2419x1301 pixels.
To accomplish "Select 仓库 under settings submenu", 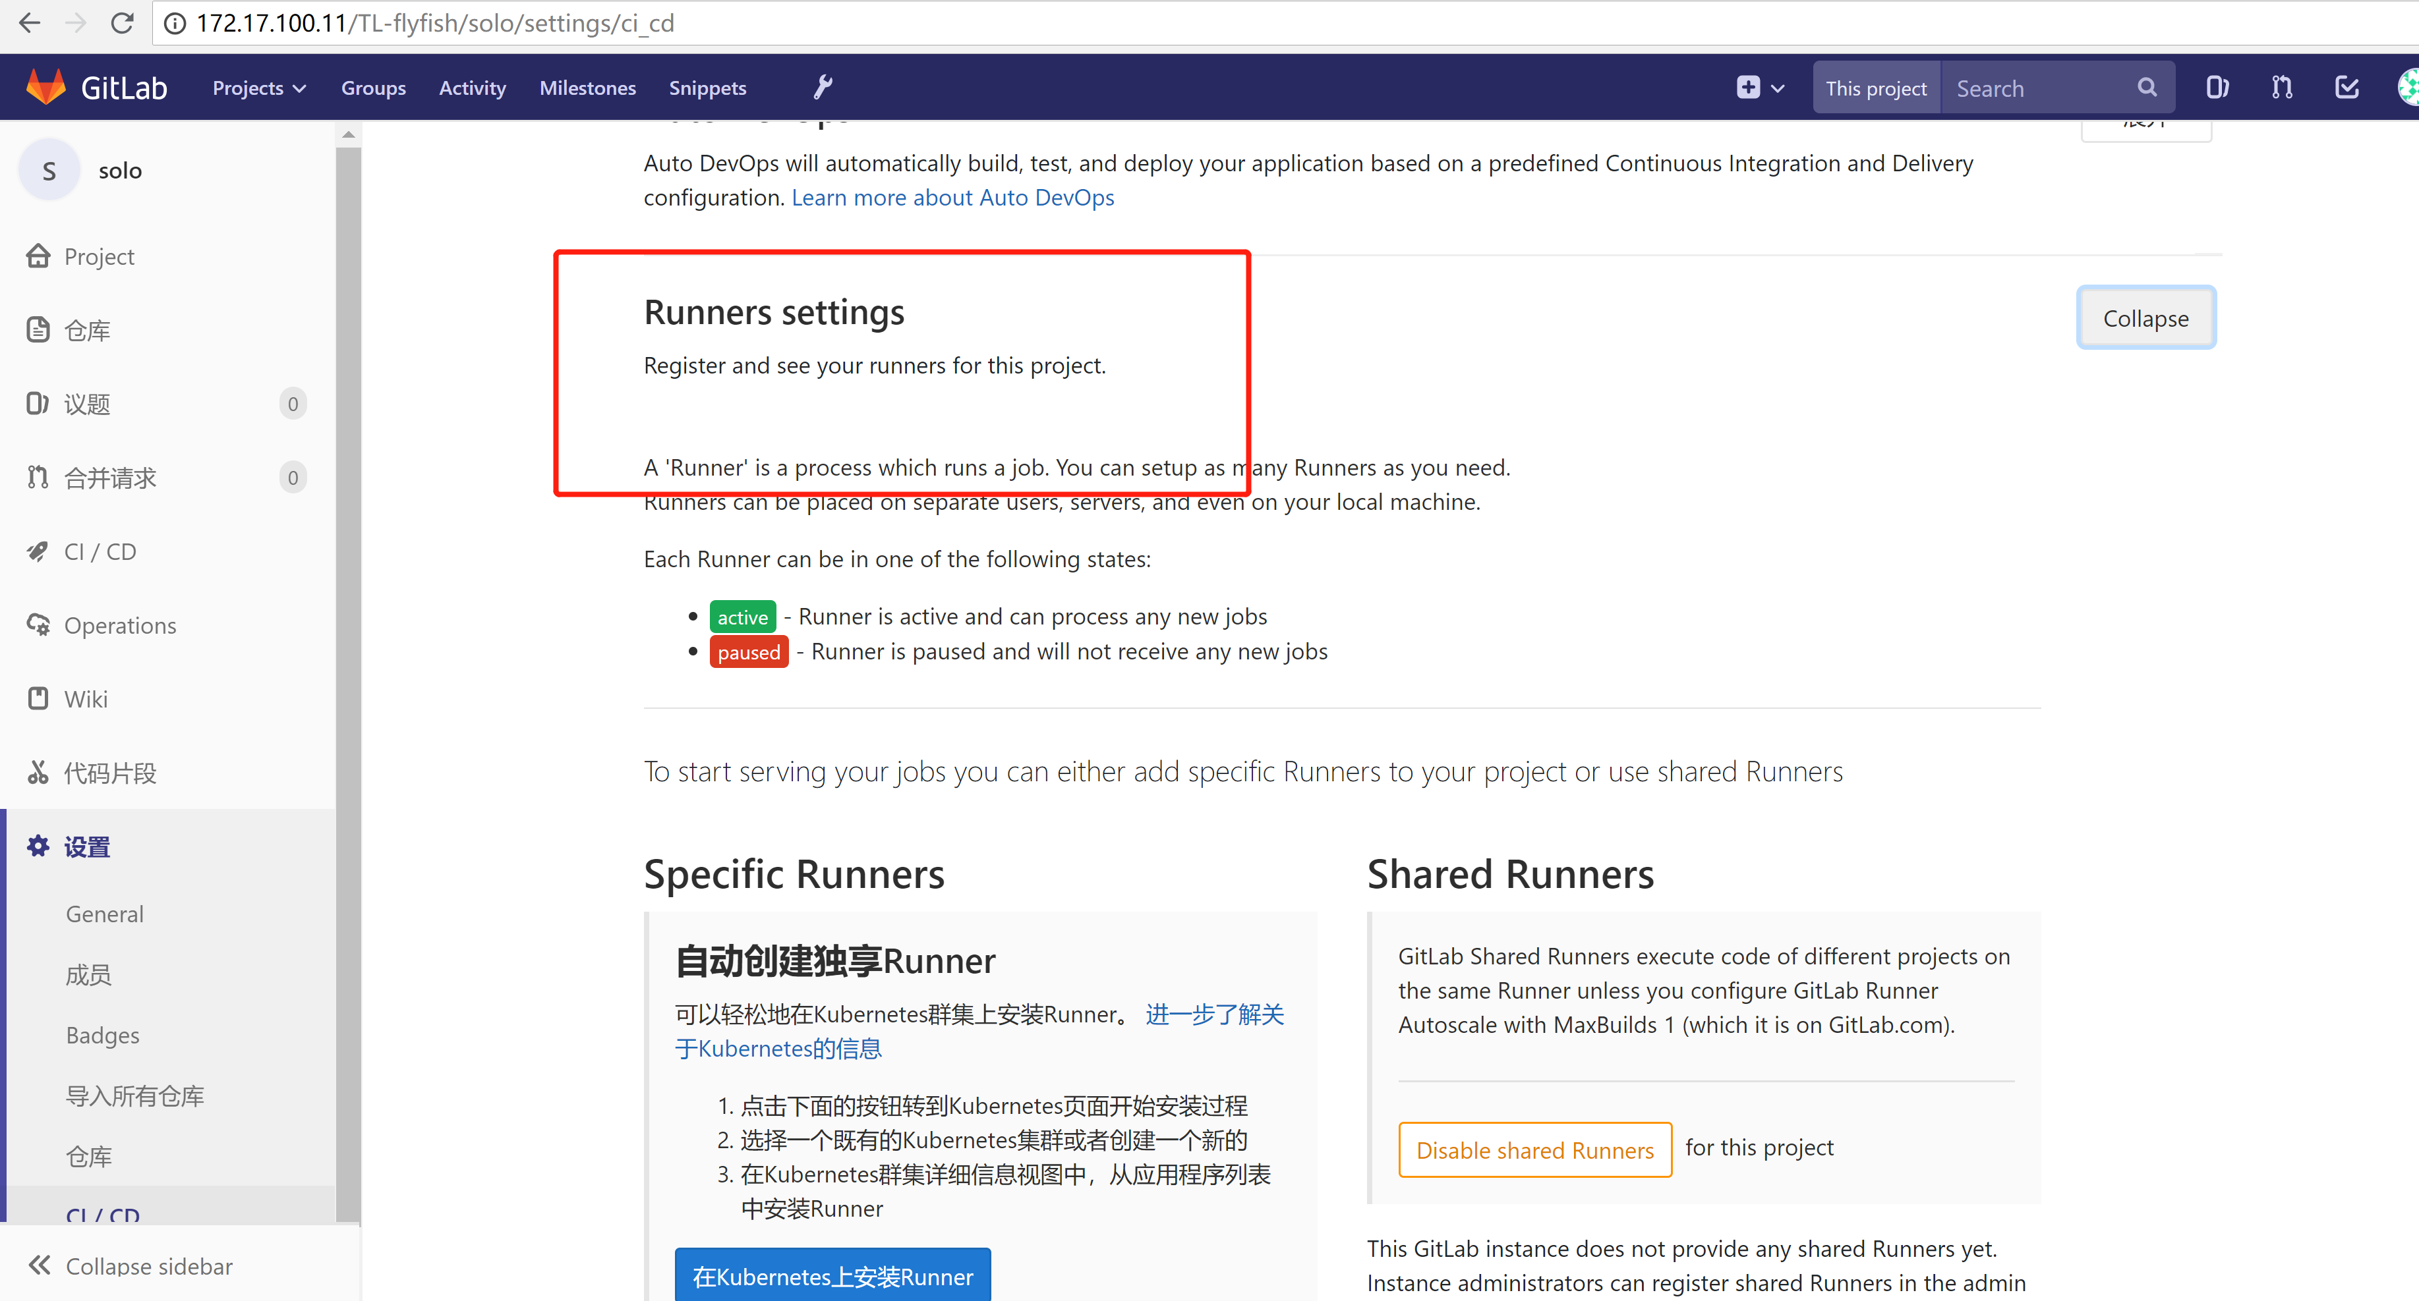I will (88, 1155).
